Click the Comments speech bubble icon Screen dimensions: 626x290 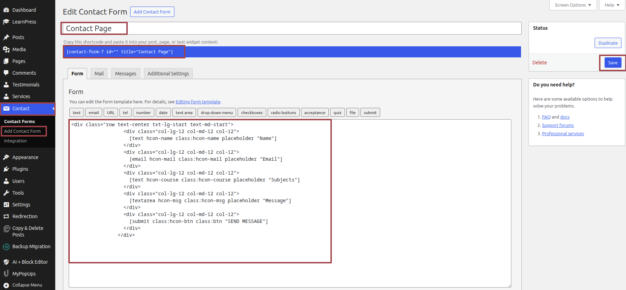[x=6, y=73]
